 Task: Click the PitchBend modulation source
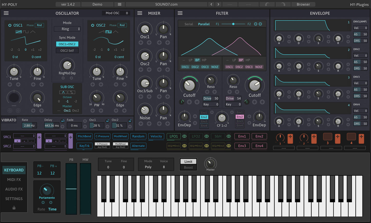click(84, 136)
